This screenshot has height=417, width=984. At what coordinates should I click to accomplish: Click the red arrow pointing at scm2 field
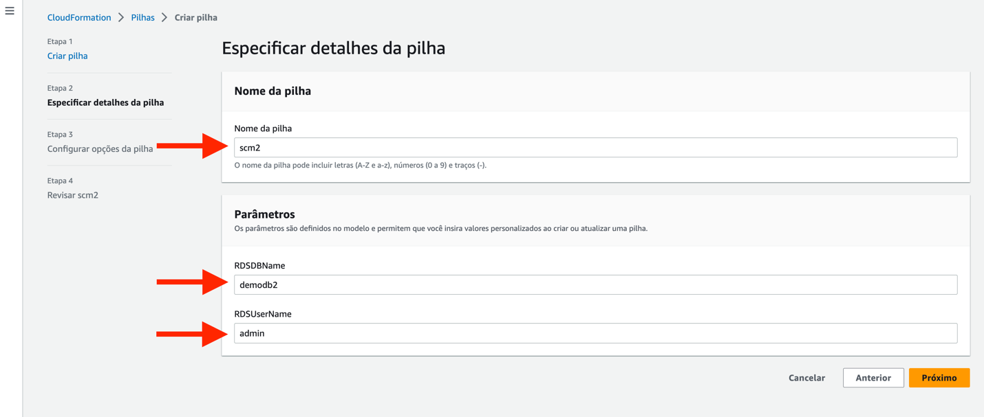coord(193,146)
